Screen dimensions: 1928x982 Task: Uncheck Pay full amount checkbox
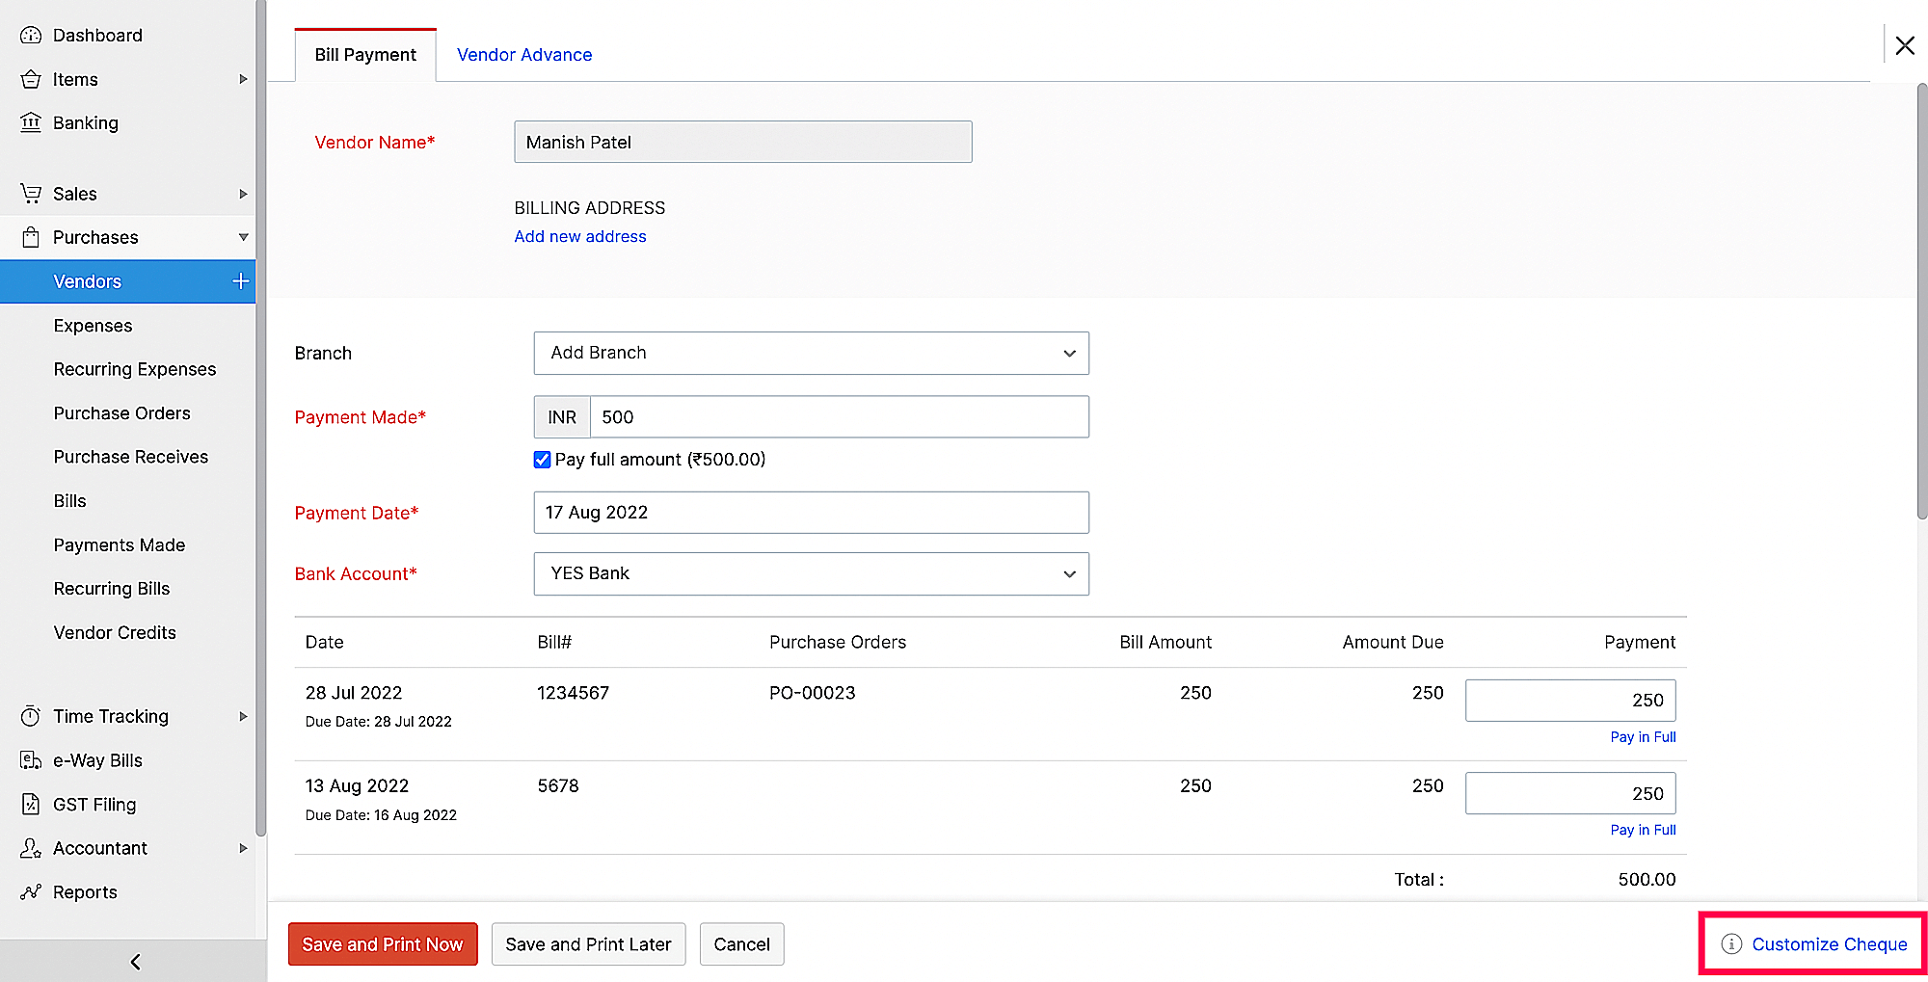(x=543, y=460)
